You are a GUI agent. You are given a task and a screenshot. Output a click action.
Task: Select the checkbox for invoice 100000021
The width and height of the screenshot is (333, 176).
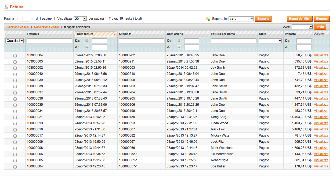15,117
